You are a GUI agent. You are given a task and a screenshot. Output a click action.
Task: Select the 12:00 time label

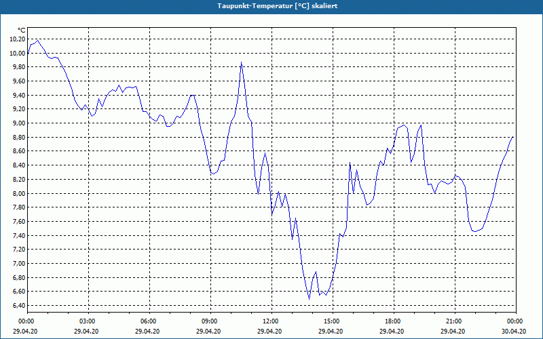[x=272, y=321]
